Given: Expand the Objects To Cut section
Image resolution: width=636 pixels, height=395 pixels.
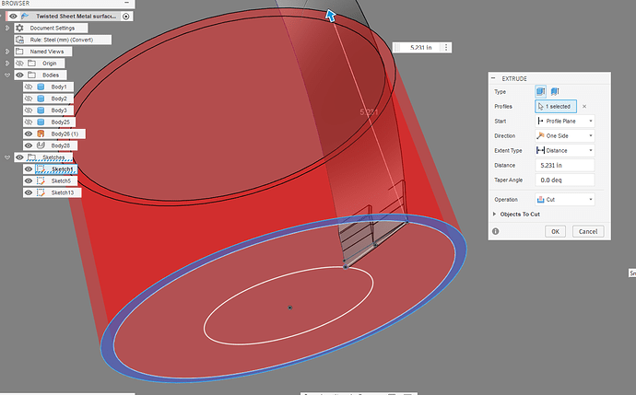Looking at the screenshot, I should click(x=495, y=214).
